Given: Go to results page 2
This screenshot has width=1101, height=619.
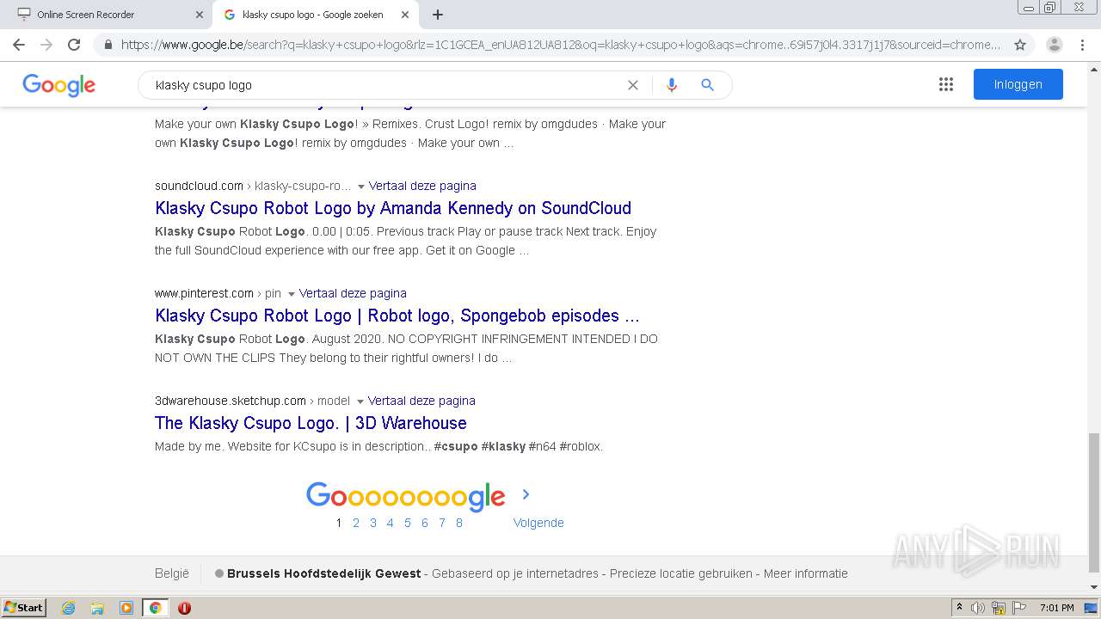Looking at the screenshot, I should click(356, 523).
